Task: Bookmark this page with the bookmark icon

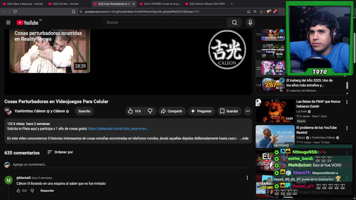Action: point(73,12)
